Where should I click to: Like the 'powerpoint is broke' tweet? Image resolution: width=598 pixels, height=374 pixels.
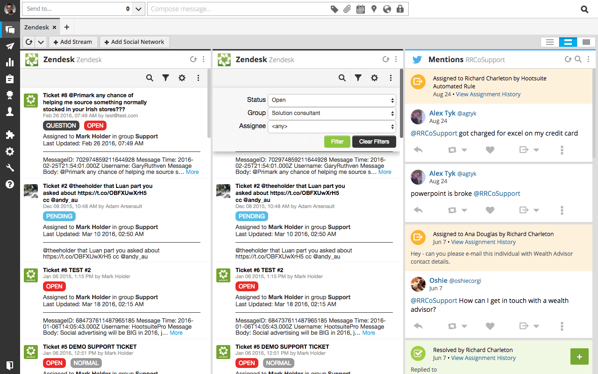[x=490, y=210]
